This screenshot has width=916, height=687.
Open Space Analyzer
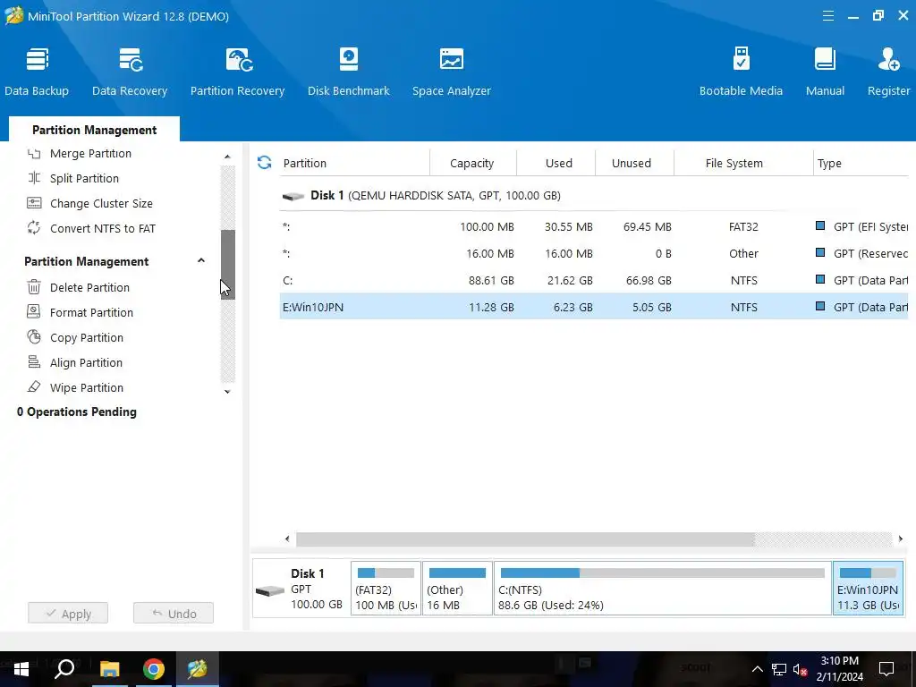pyautogui.click(x=452, y=72)
